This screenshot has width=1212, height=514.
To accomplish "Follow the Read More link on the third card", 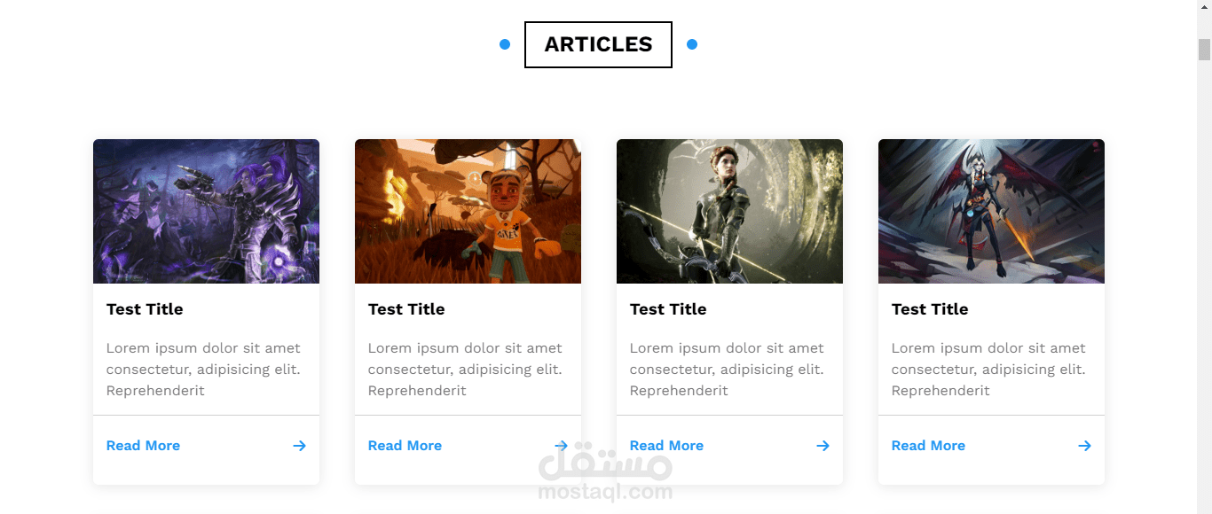I will [666, 446].
